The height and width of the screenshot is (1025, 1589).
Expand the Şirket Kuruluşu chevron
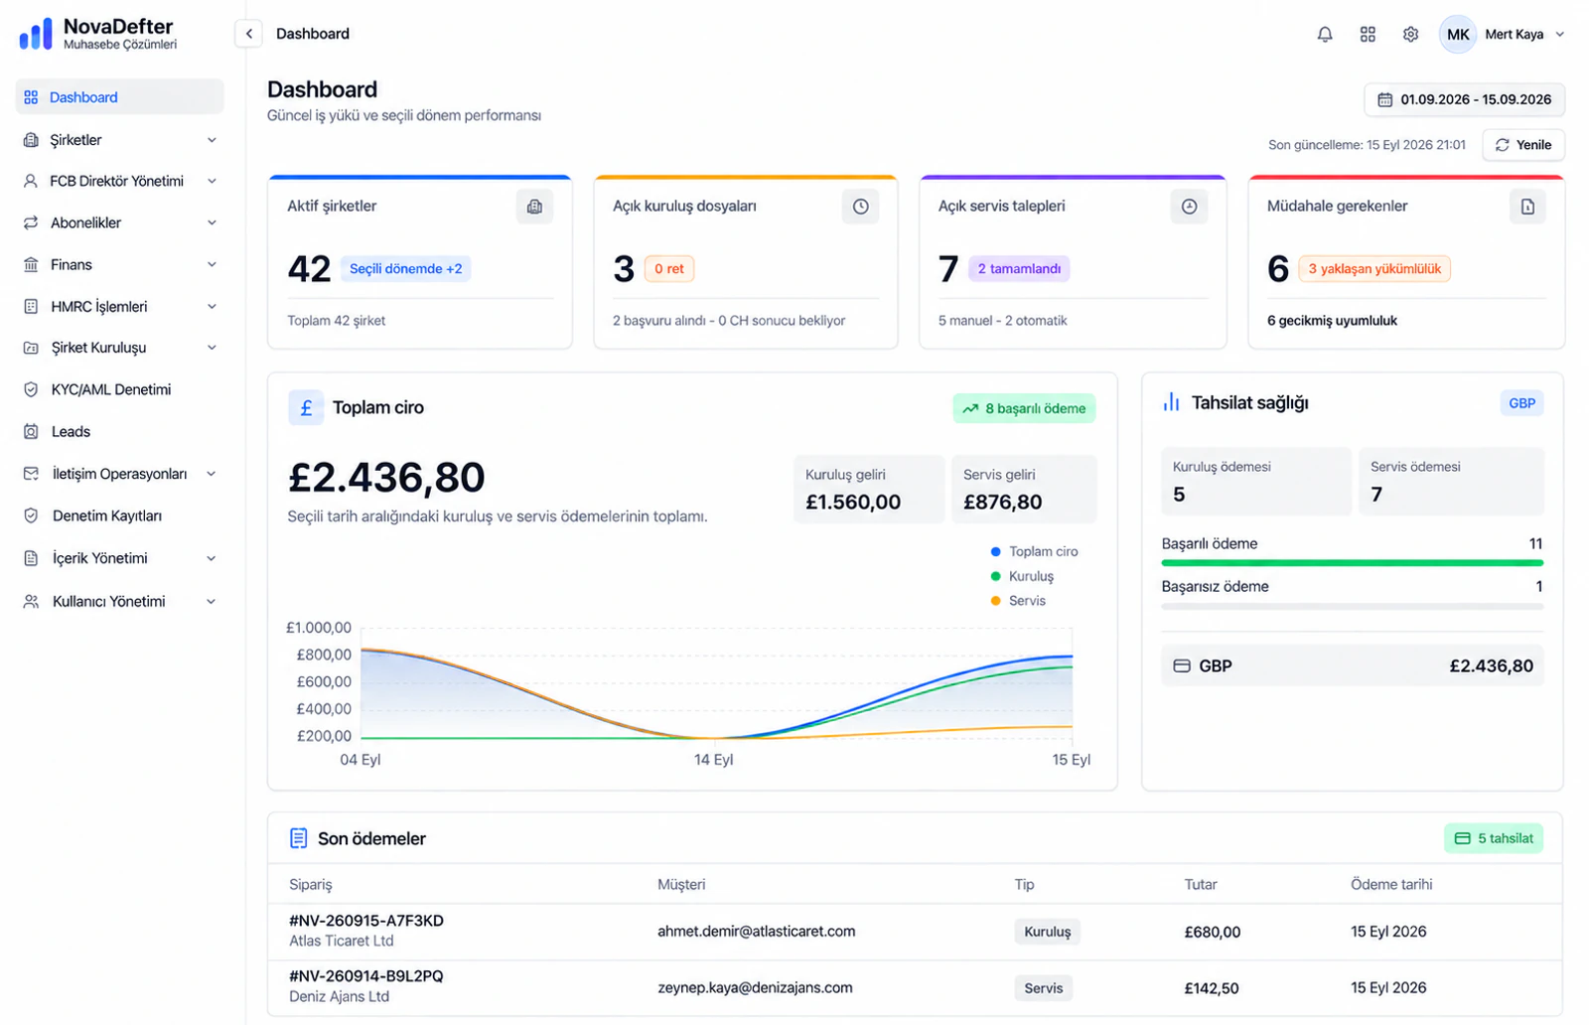click(x=212, y=348)
